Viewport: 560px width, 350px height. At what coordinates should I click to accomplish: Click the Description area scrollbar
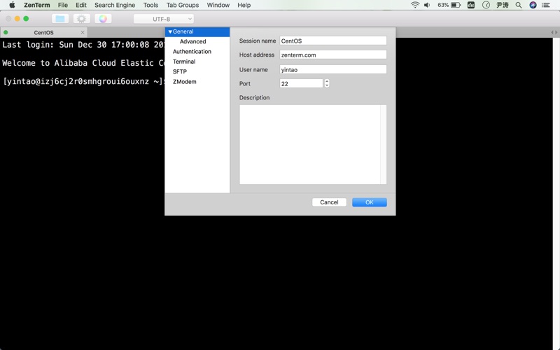(x=384, y=144)
